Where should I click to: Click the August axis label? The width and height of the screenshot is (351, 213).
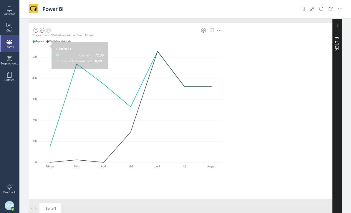click(x=211, y=166)
